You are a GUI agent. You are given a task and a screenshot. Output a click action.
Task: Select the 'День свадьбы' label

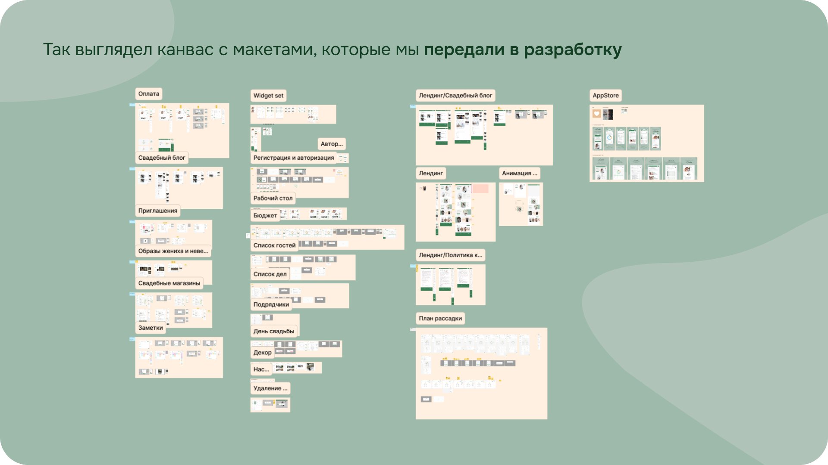[x=273, y=332]
